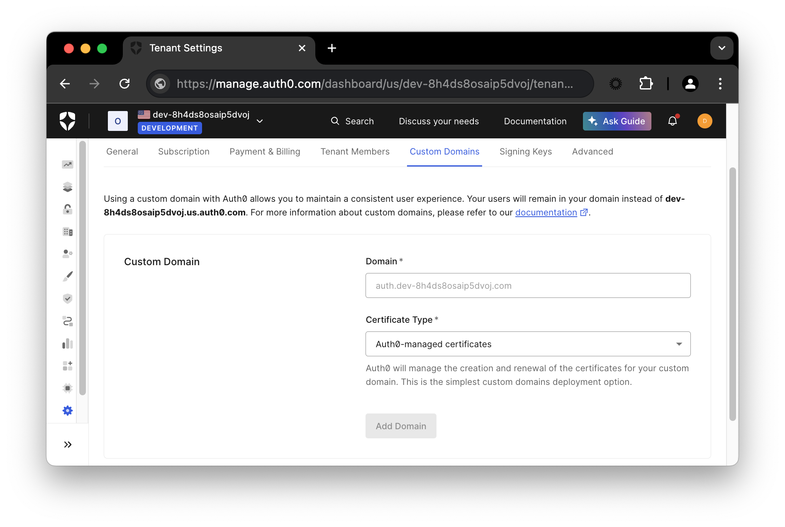Screen dimensions: 785x527
Task: Open the Activity icon in sidebar
Action: coord(68,164)
